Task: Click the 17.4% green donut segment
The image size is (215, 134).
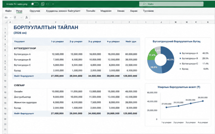Action: (152, 55)
